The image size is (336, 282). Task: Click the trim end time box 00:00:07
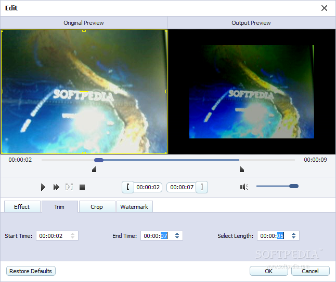coord(182,187)
